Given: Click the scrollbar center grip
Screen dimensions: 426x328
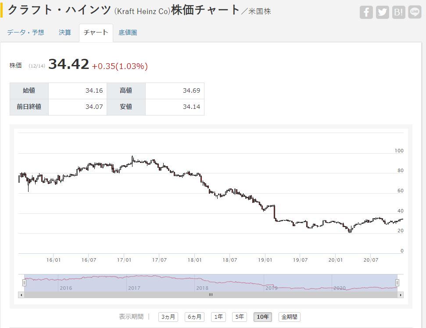Looking at the screenshot, I should tap(211, 295).
